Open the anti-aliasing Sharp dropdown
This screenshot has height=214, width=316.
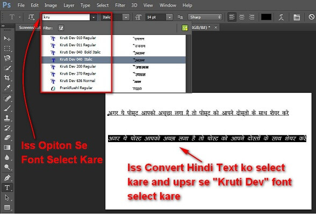click(205, 17)
